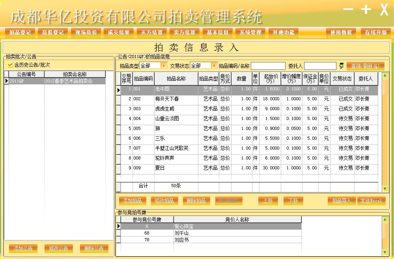Click row marker arrow for bidder 爱心珠宝
Viewport: 394px width, 259px height.
pyautogui.click(x=119, y=226)
